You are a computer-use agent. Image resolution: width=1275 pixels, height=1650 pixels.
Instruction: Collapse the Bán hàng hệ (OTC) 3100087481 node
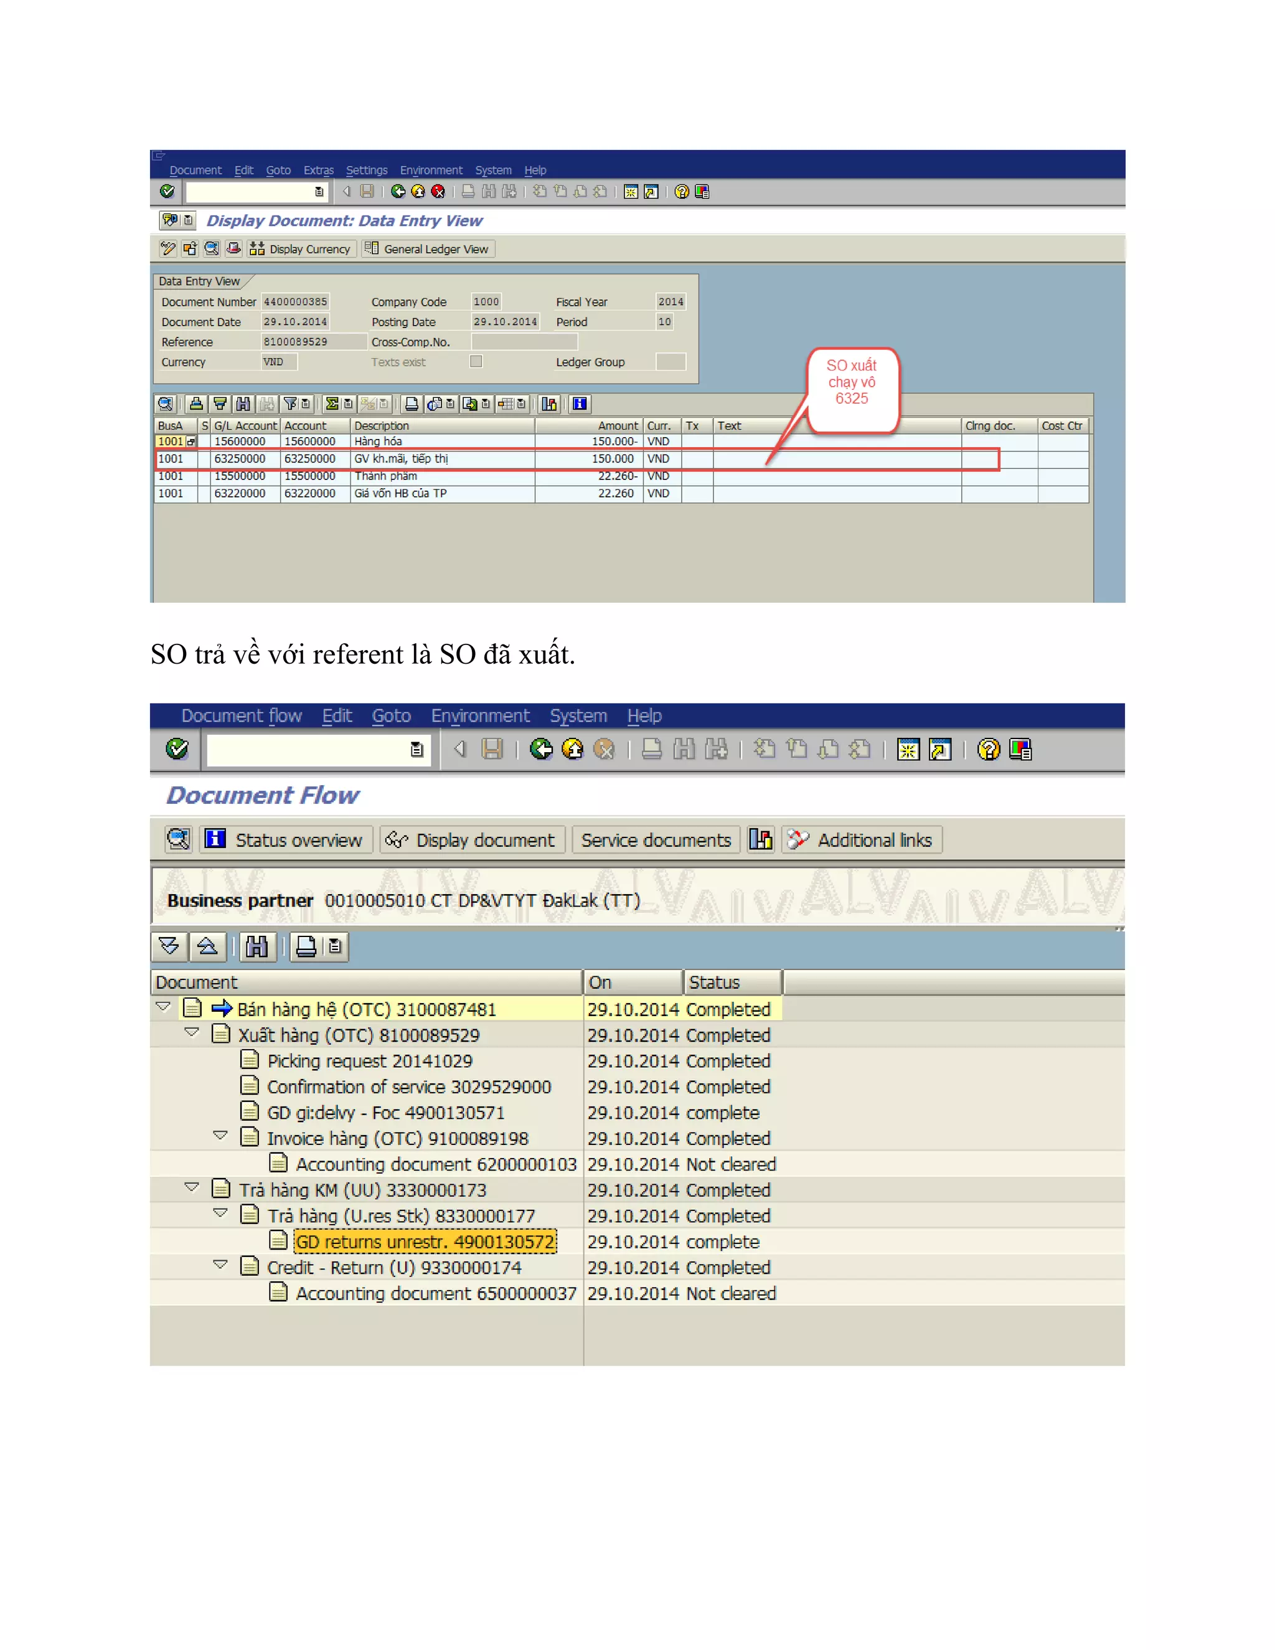[x=163, y=1007]
